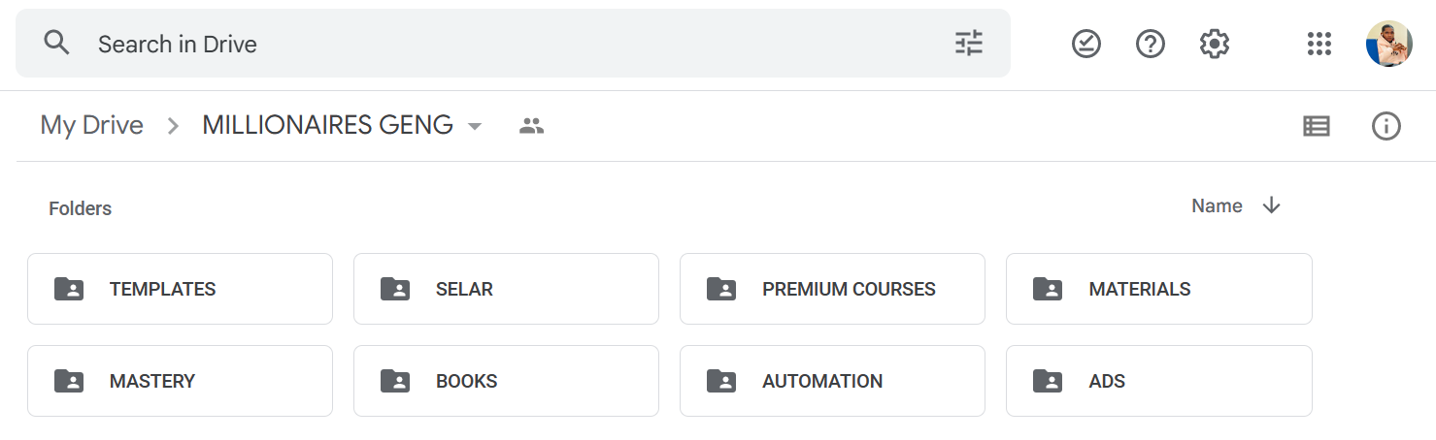Open the offline ready status icon
This screenshot has height=440, width=1436.
1086,44
